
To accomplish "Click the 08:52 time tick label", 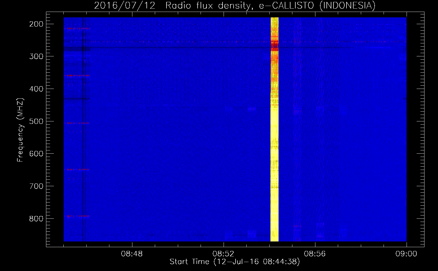I will click(223, 254).
